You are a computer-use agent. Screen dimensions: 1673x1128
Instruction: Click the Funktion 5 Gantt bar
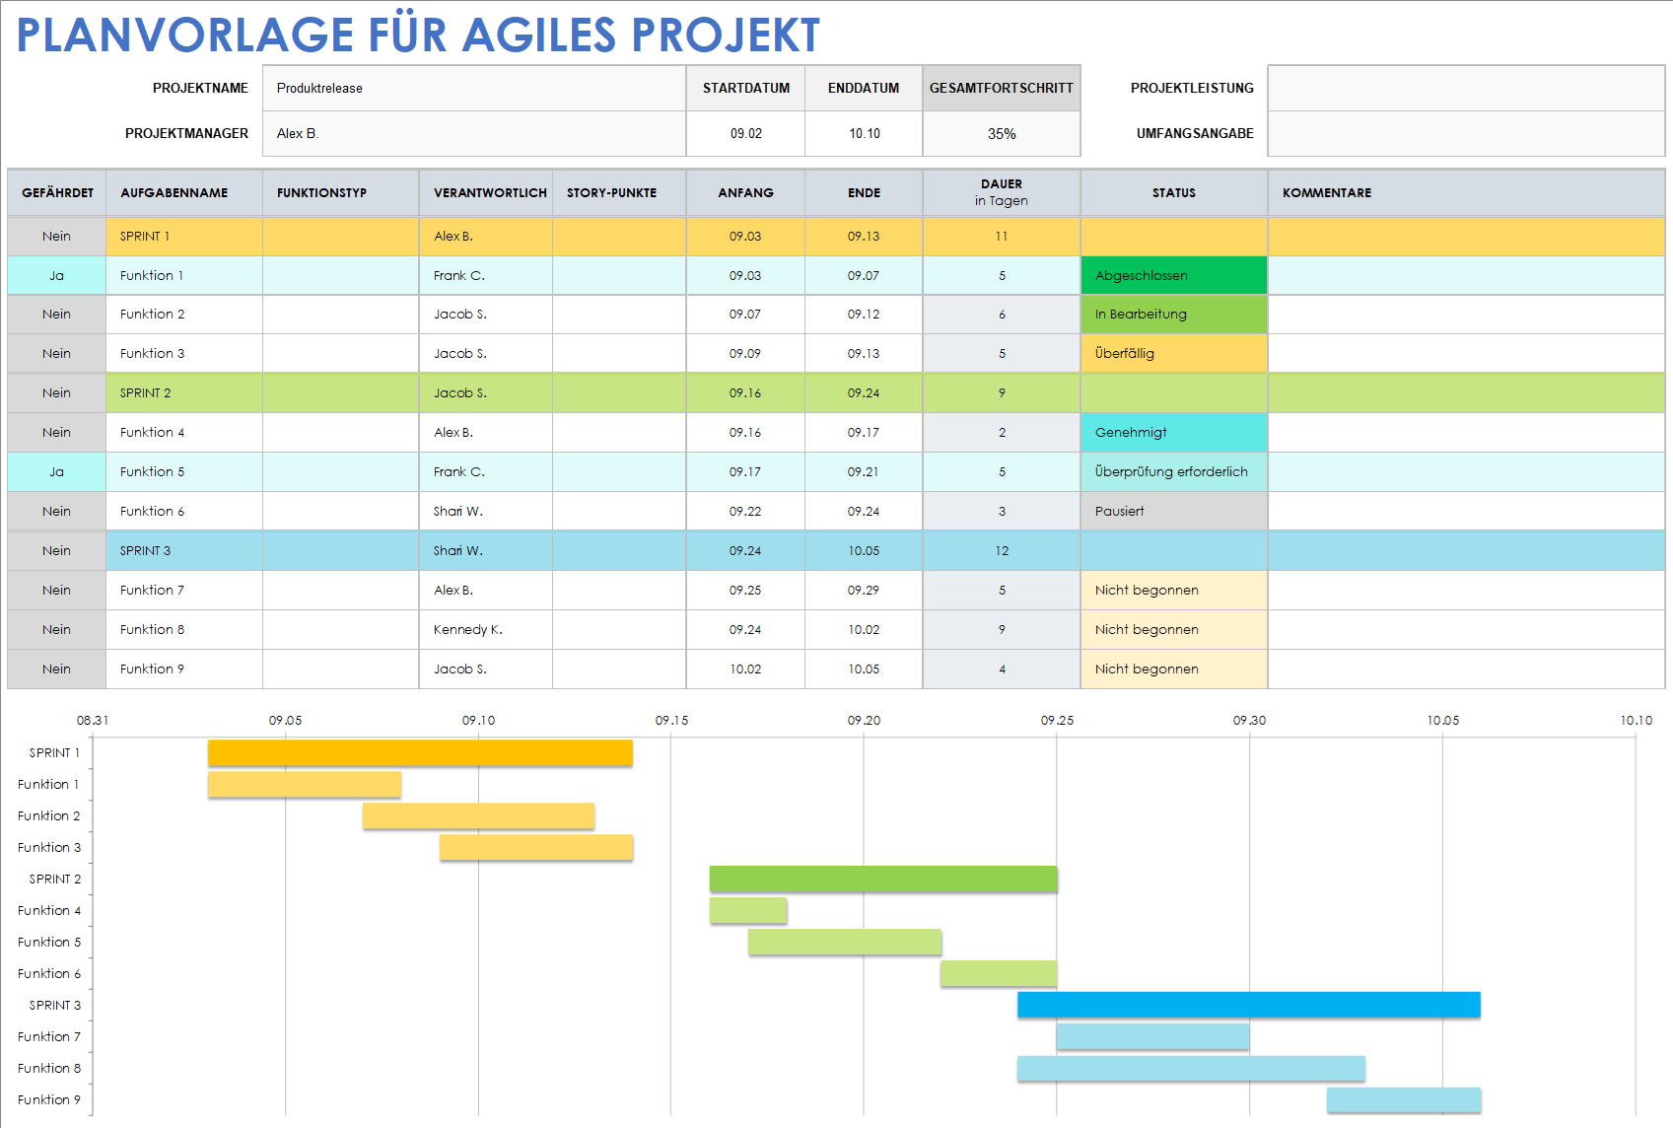[x=845, y=942]
